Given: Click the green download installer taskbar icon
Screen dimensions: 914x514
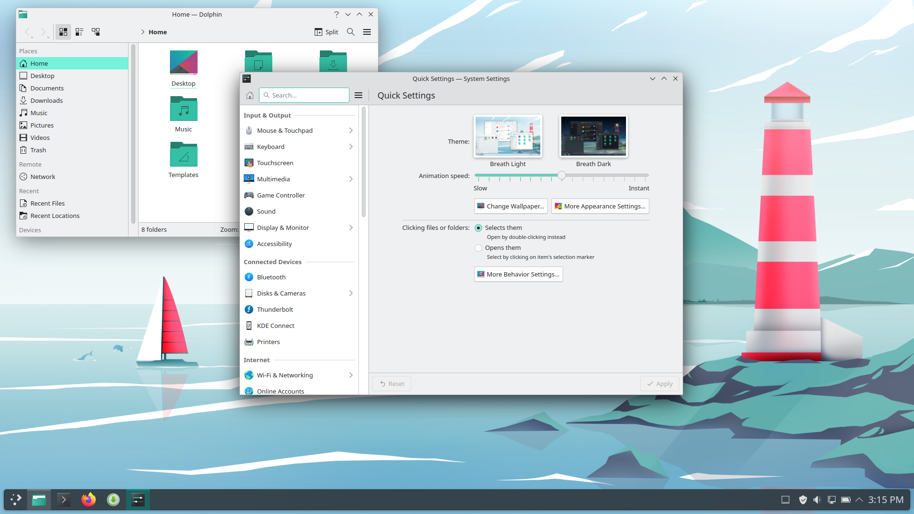Looking at the screenshot, I should coord(113,500).
